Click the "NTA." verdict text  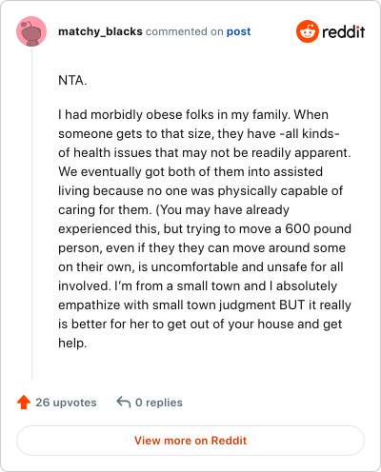click(72, 80)
